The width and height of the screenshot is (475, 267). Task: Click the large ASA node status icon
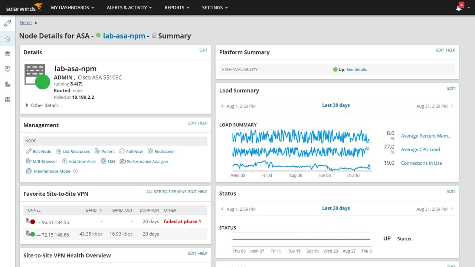coord(37,77)
